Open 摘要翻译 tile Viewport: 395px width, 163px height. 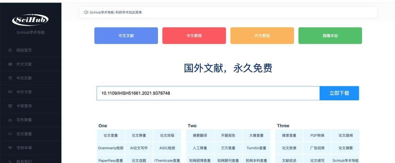200,135
